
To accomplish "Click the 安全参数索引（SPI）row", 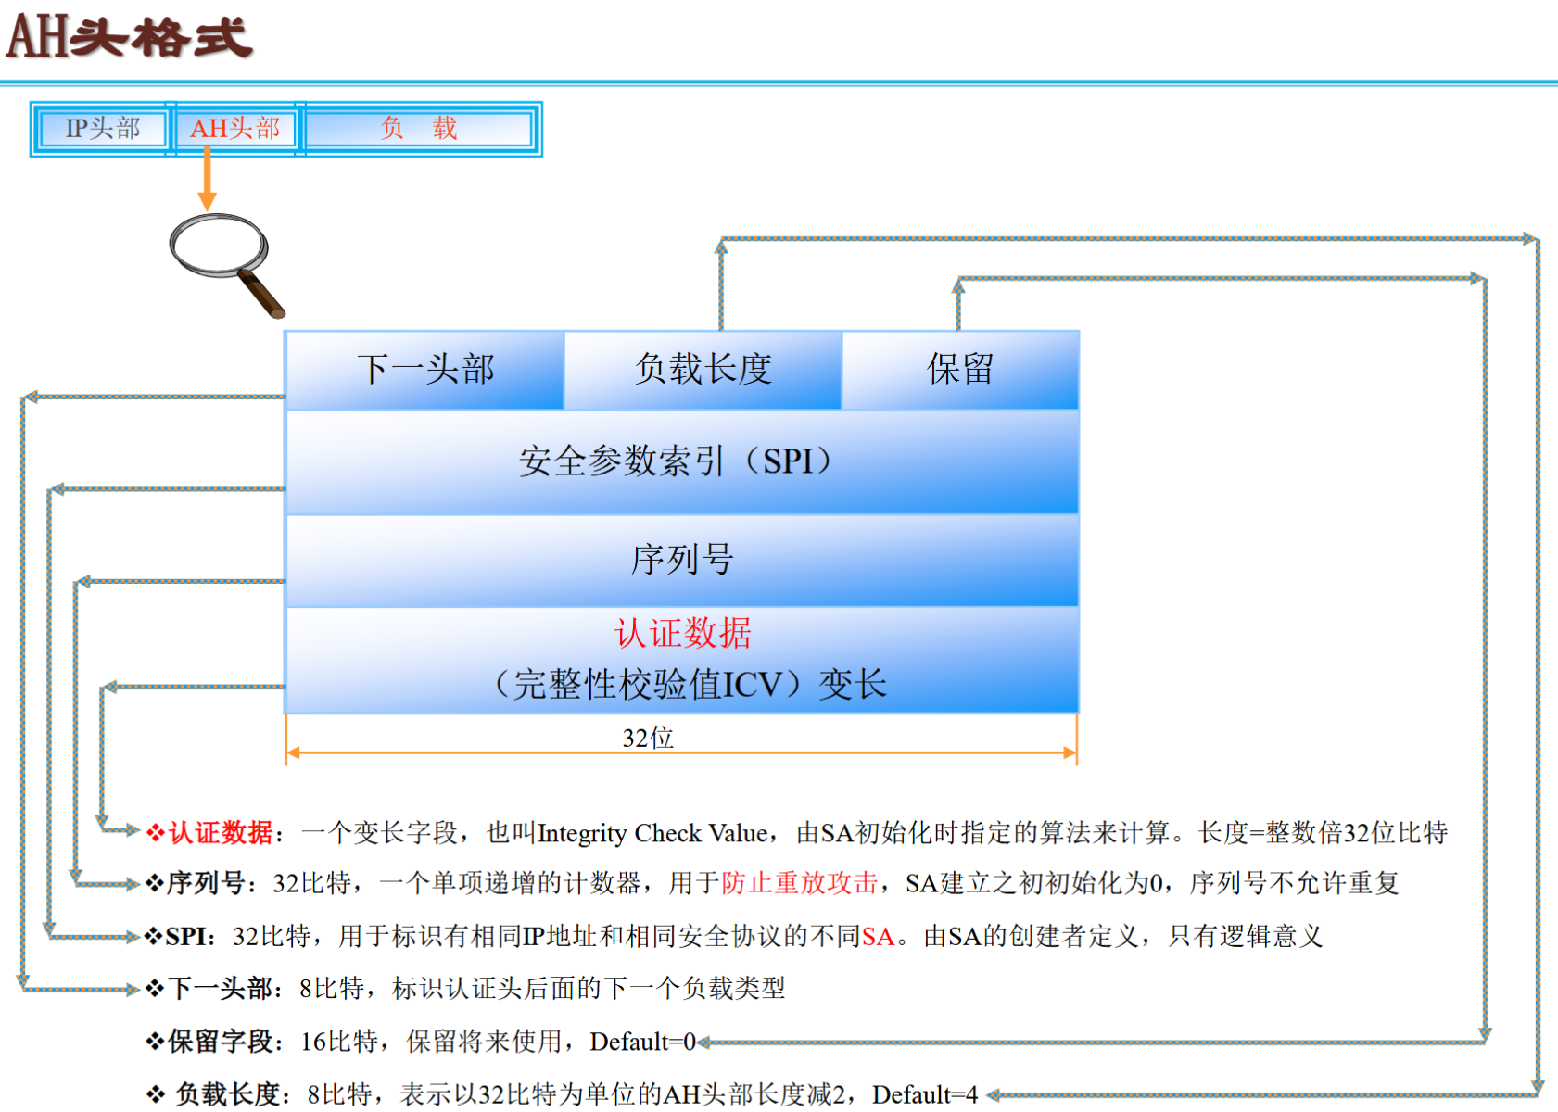I will (x=681, y=461).
